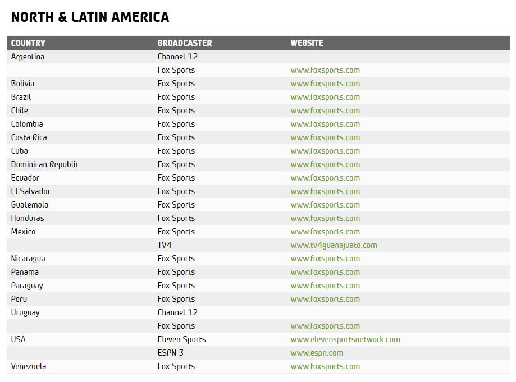
Task: Follow the foxsports.com link for Venezuela
Action: coord(325,366)
